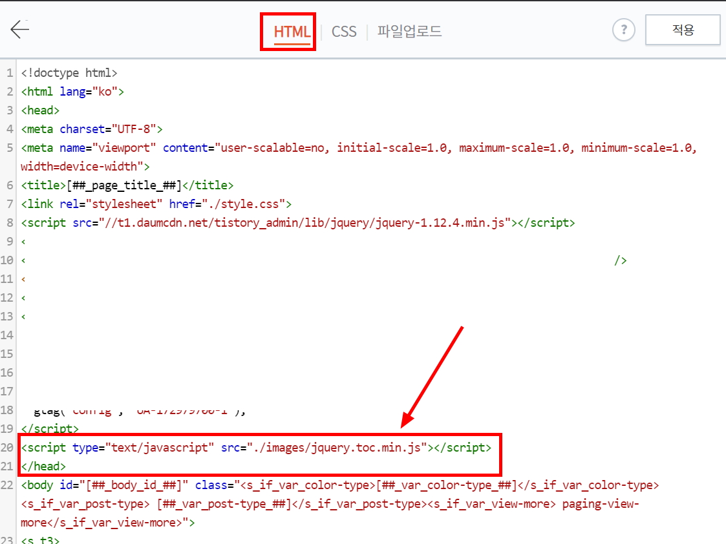Go back using the left arrow icon
The width and height of the screenshot is (726, 544).
click(20, 30)
